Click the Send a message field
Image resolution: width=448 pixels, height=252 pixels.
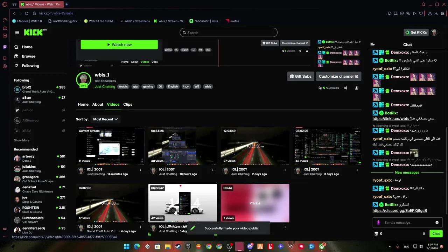[x=408, y=223]
